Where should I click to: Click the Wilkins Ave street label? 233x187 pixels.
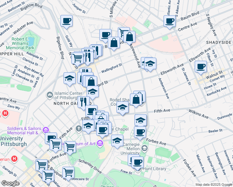[198, 114]
